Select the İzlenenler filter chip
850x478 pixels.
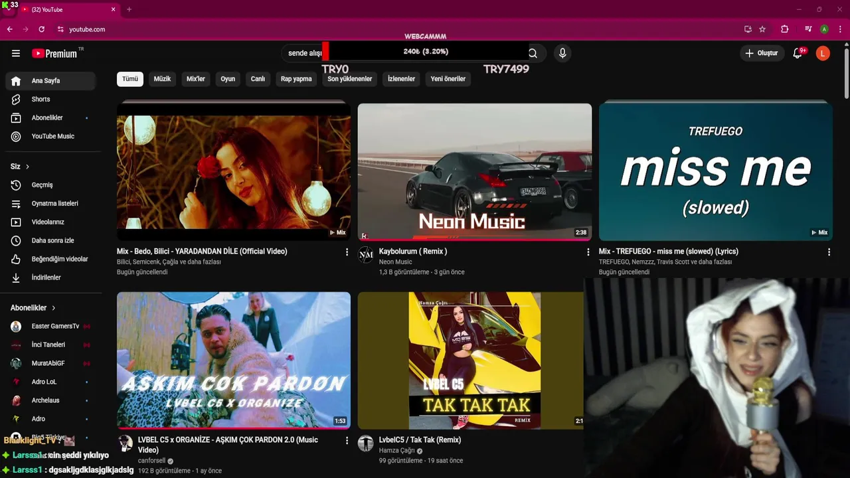[401, 79]
